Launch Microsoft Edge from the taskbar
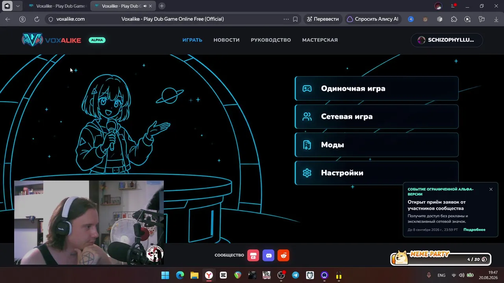Image resolution: width=504 pixels, height=283 pixels. pos(180,275)
